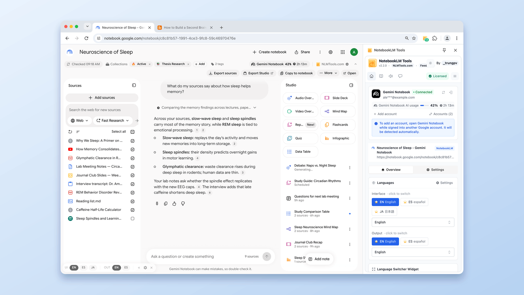Screen dimensions: 524x295
Task: Open the home tab icon in NotebookLM Tools
Action: [372, 76]
